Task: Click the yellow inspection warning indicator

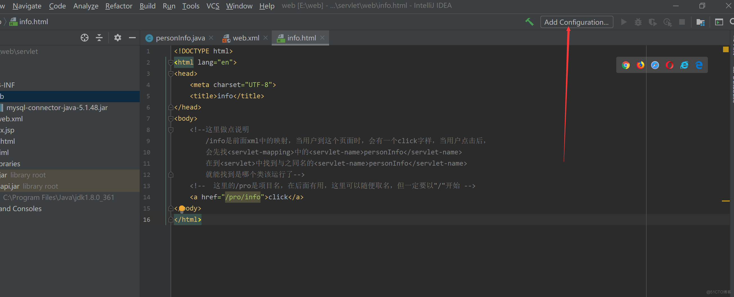Action: point(726,50)
